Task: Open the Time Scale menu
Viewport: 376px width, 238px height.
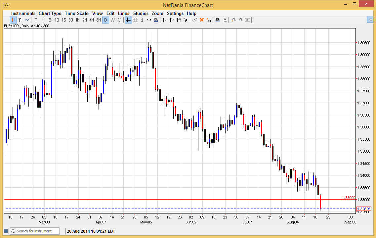Action: coord(77,13)
